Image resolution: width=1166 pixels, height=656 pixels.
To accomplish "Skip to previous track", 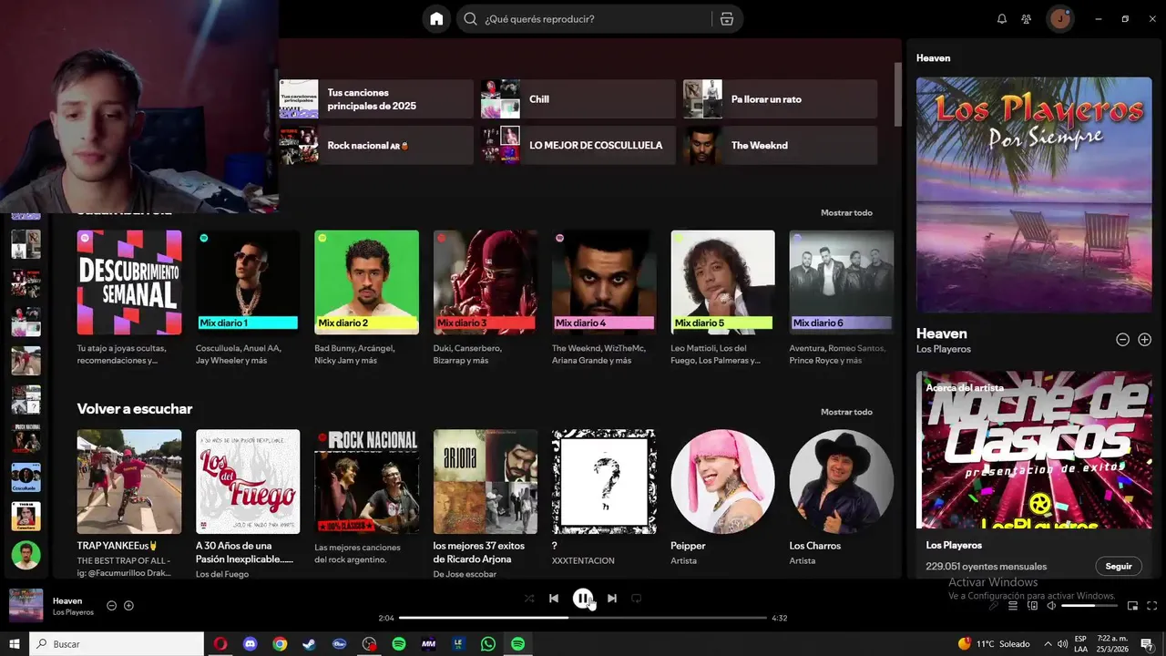I will (x=554, y=599).
